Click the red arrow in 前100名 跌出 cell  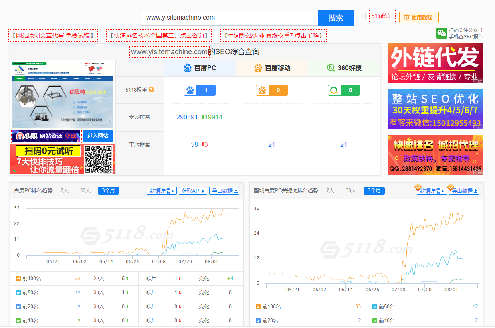(180, 278)
